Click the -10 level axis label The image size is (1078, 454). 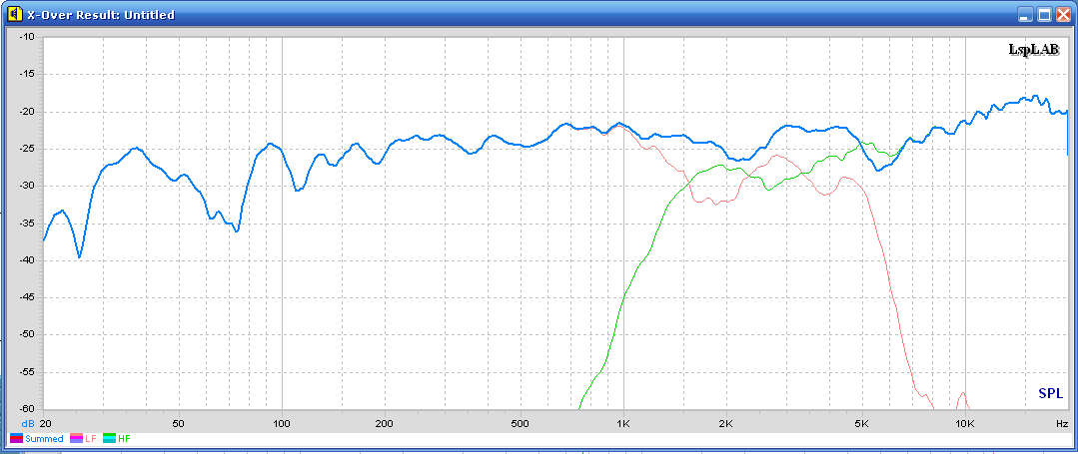(28, 37)
